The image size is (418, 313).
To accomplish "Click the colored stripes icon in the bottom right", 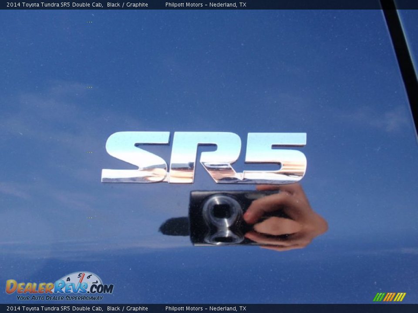I will [x=389, y=297].
